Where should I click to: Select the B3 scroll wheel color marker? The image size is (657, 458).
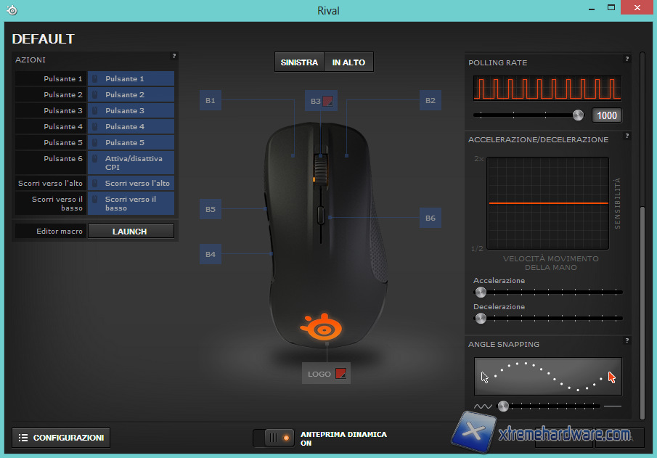328,101
